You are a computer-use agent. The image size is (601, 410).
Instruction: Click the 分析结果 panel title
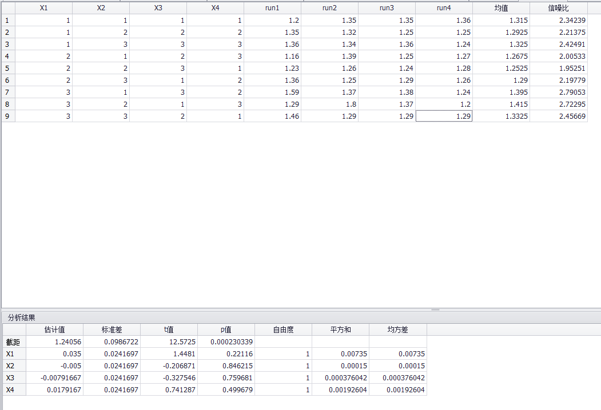22,317
